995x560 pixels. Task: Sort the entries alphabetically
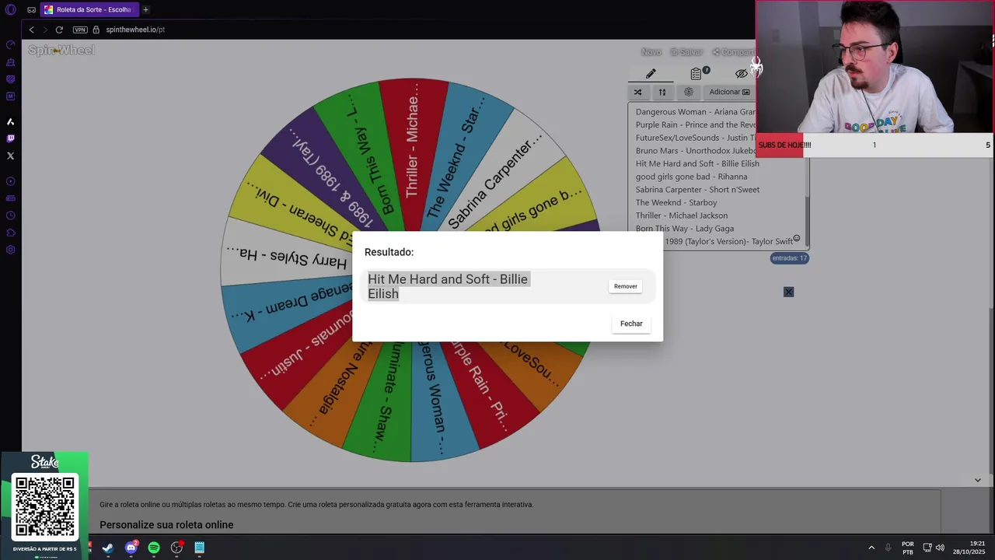tap(662, 92)
